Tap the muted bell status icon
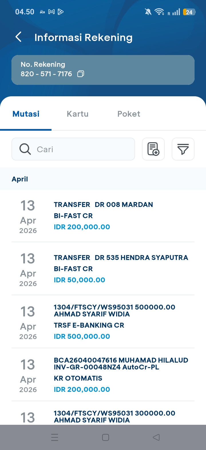The height and width of the screenshot is (450, 206). pyautogui.click(x=148, y=12)
